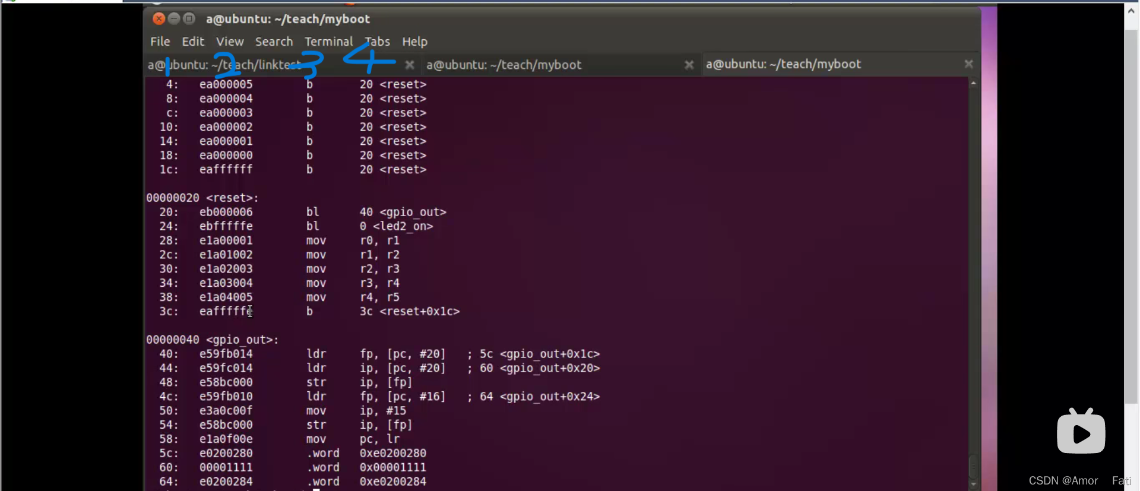1140x491 pixels.
Task: Close the rightmost ~/teach/myboot tab
Action: 968,64
